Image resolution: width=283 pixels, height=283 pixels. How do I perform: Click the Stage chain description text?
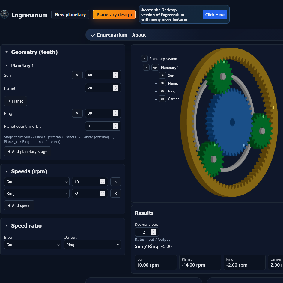[59, 139]
